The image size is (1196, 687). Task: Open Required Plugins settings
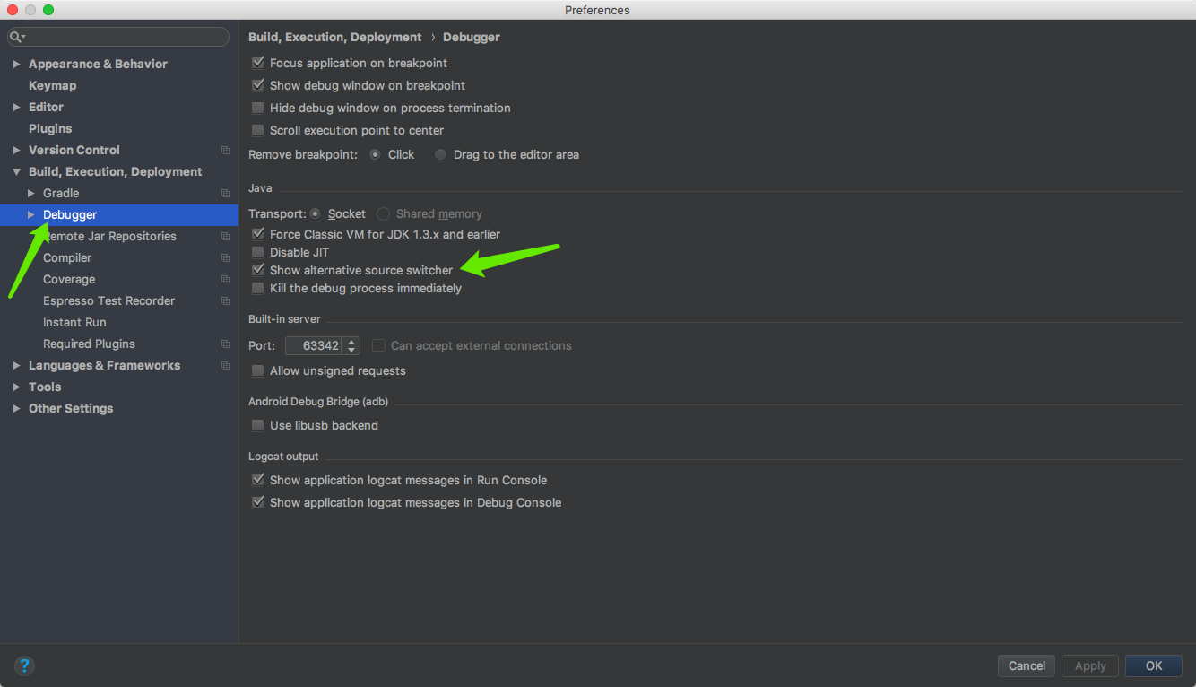[89, 343]
